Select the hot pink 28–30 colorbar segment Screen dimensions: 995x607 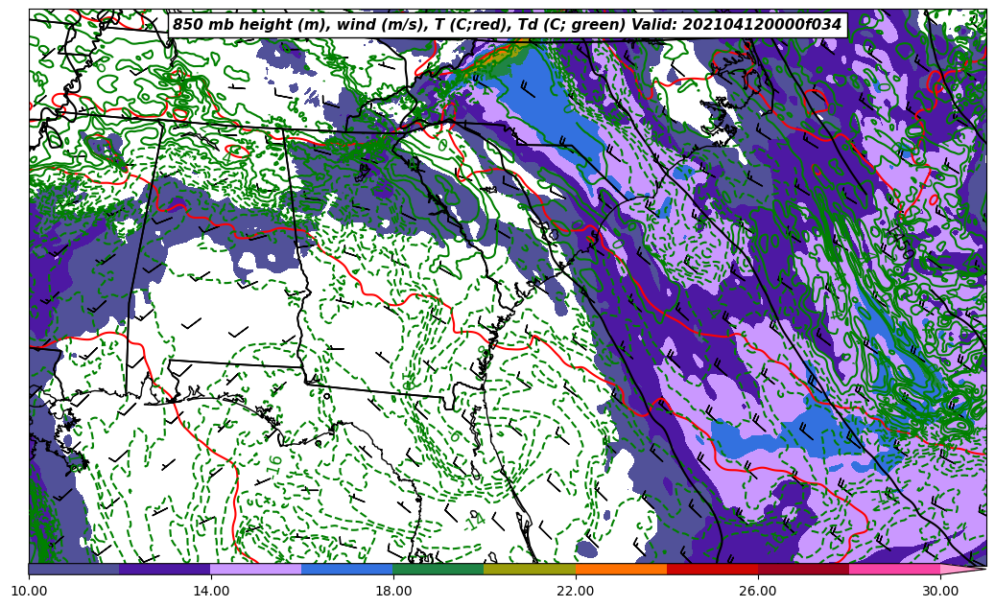pyautogui.click(x=894, y=569)
